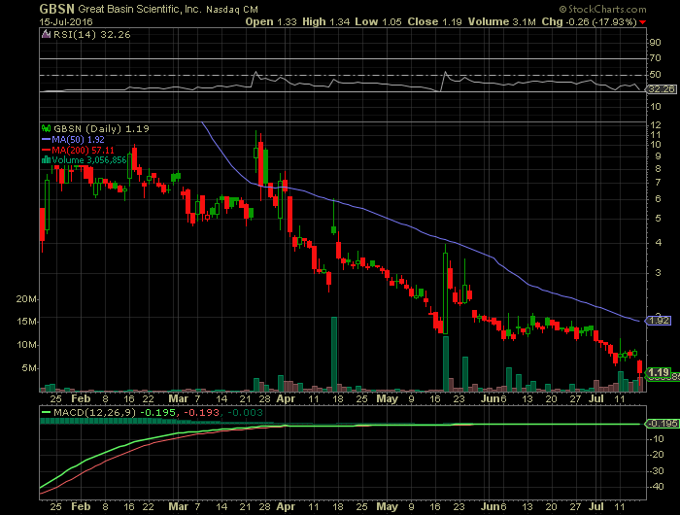
Task: Click the 1.19 last price axis tag
Action: click(x=659, y=372)
